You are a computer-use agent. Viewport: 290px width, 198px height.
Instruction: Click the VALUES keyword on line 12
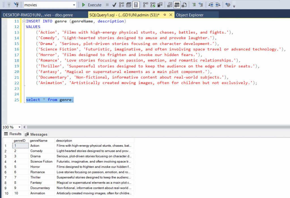(33, 27)
